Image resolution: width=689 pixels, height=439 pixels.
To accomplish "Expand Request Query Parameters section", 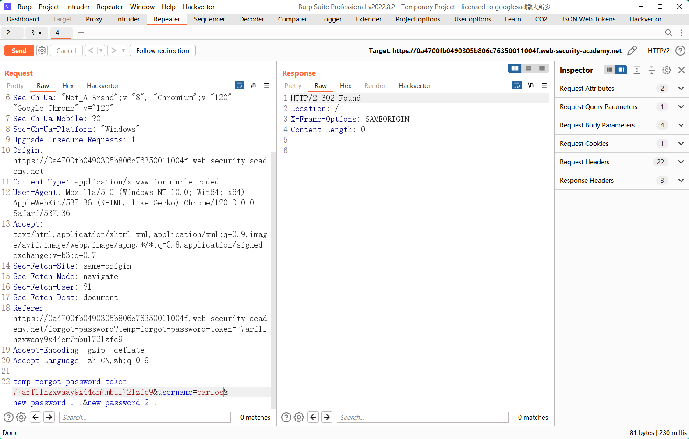I will (622, 107).
